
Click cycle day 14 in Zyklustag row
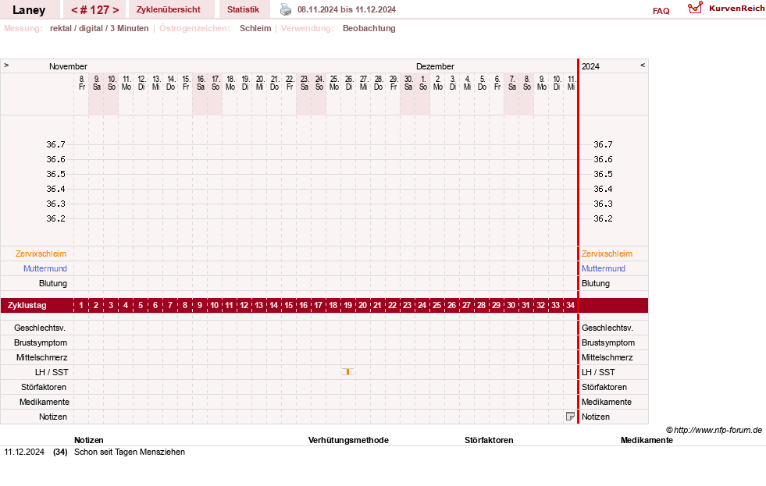273,305
